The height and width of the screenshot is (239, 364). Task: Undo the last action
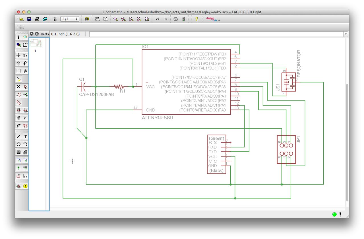[157, 19]
